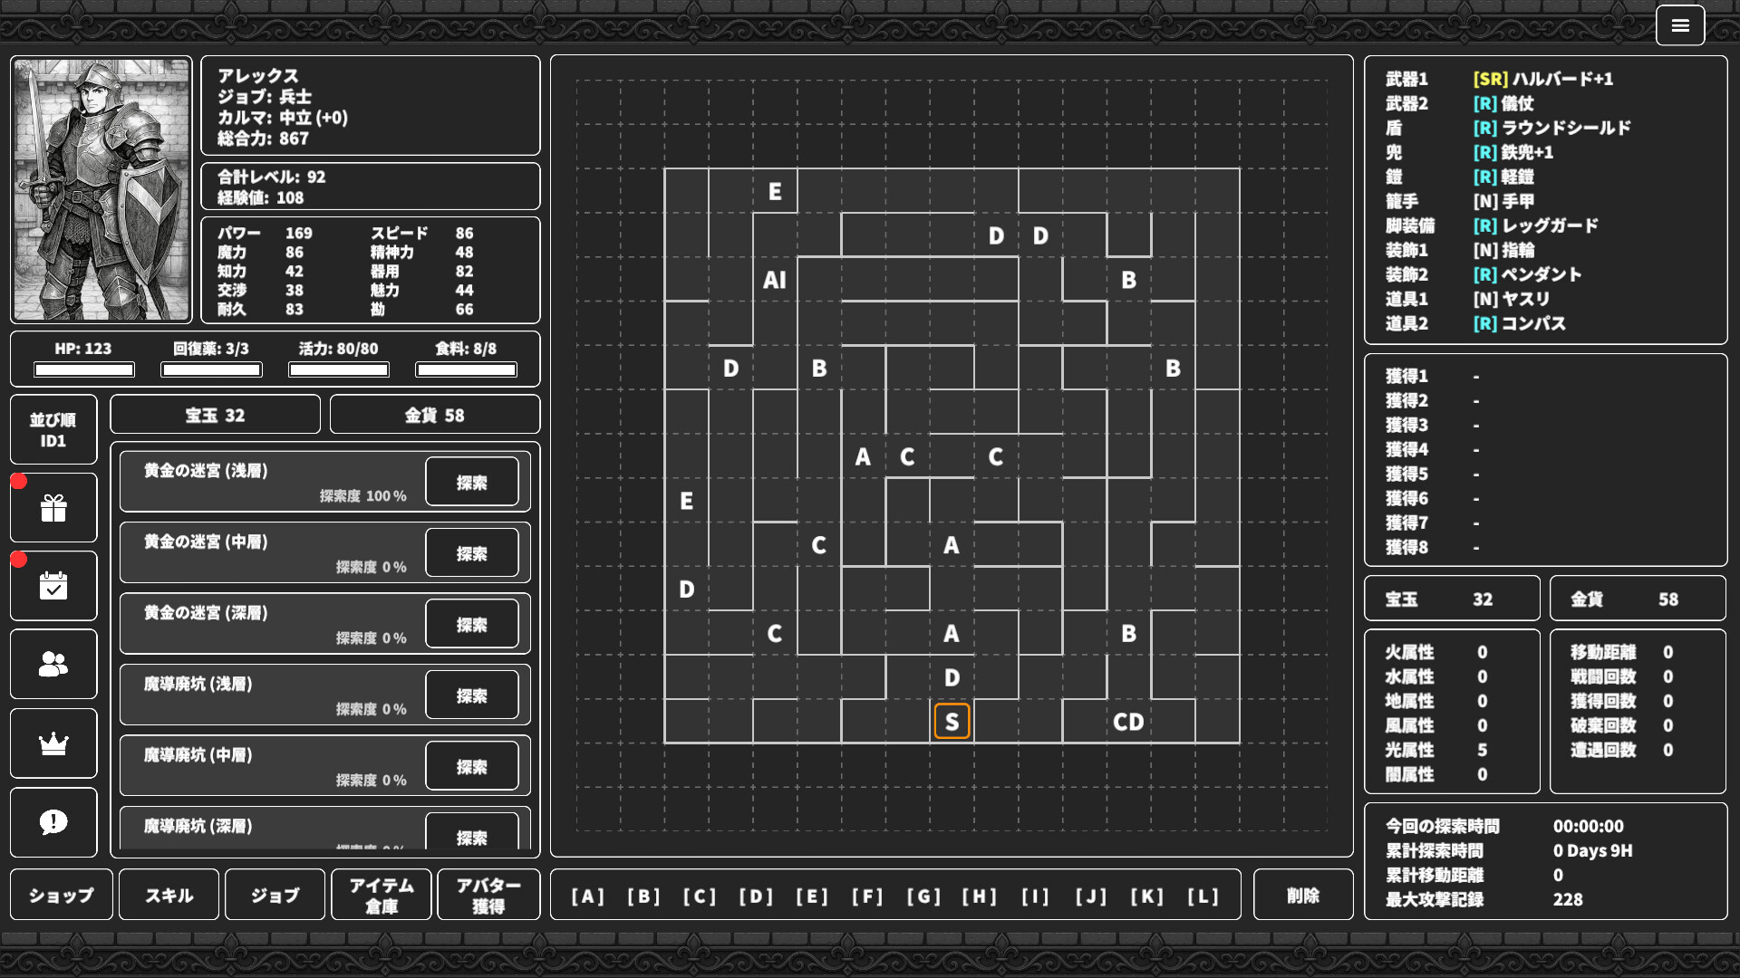Open the crown ranking icon
1740x978 pixels.
pos(53,743)
